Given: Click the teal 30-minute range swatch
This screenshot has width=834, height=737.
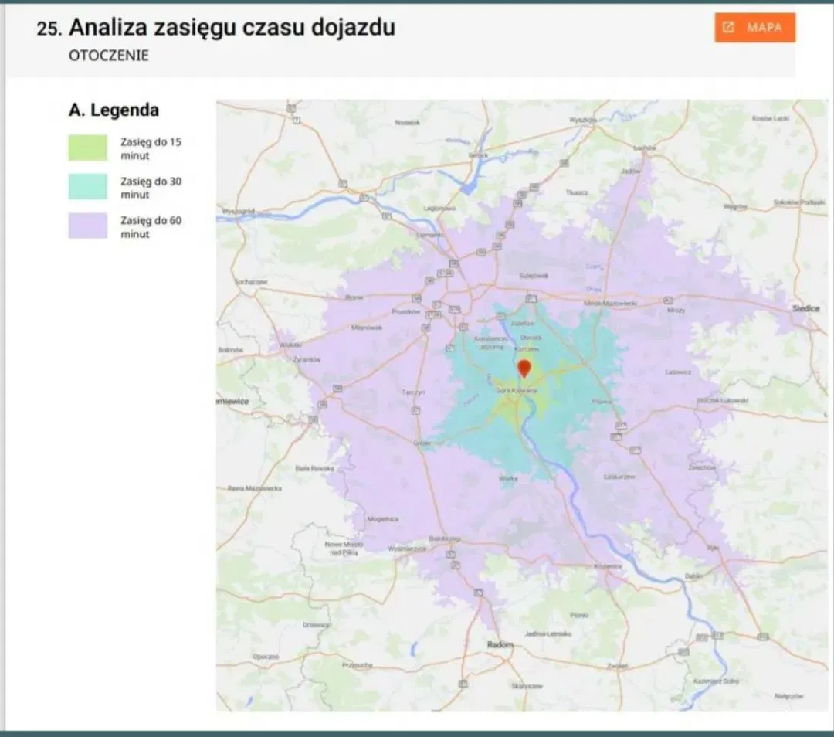Looking at the screenshot, I should point(88,187).
